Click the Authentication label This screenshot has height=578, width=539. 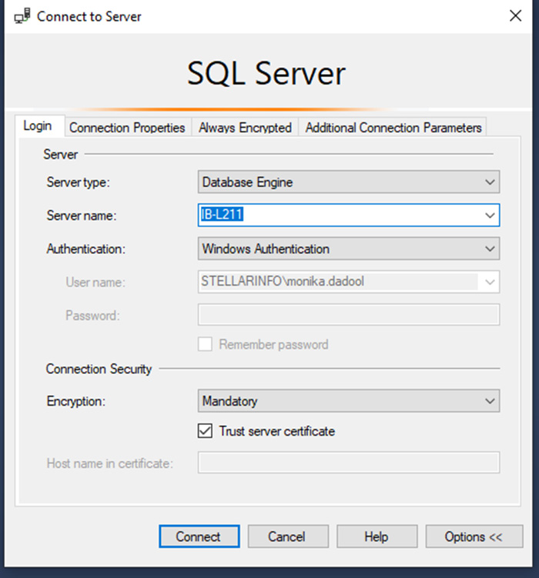click(x=86, y=249)
